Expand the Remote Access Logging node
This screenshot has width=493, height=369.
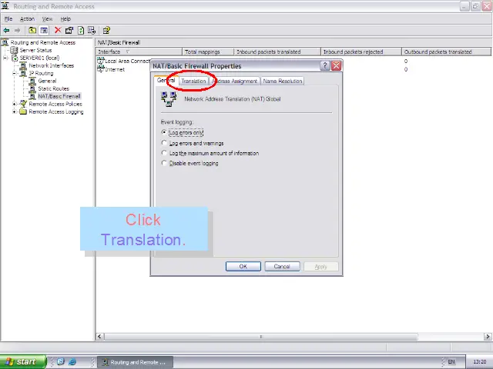pos(15,111)
